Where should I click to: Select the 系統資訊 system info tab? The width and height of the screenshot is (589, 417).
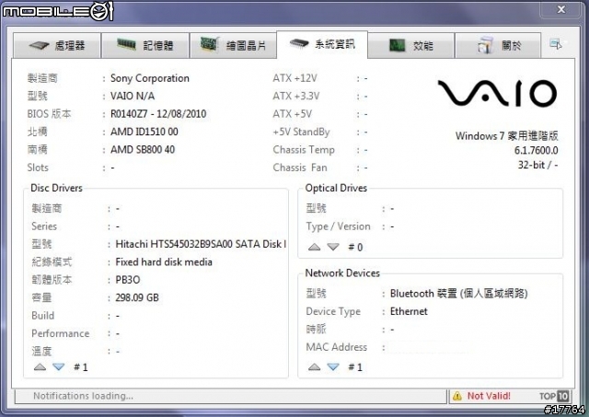[x=322, y=44]
